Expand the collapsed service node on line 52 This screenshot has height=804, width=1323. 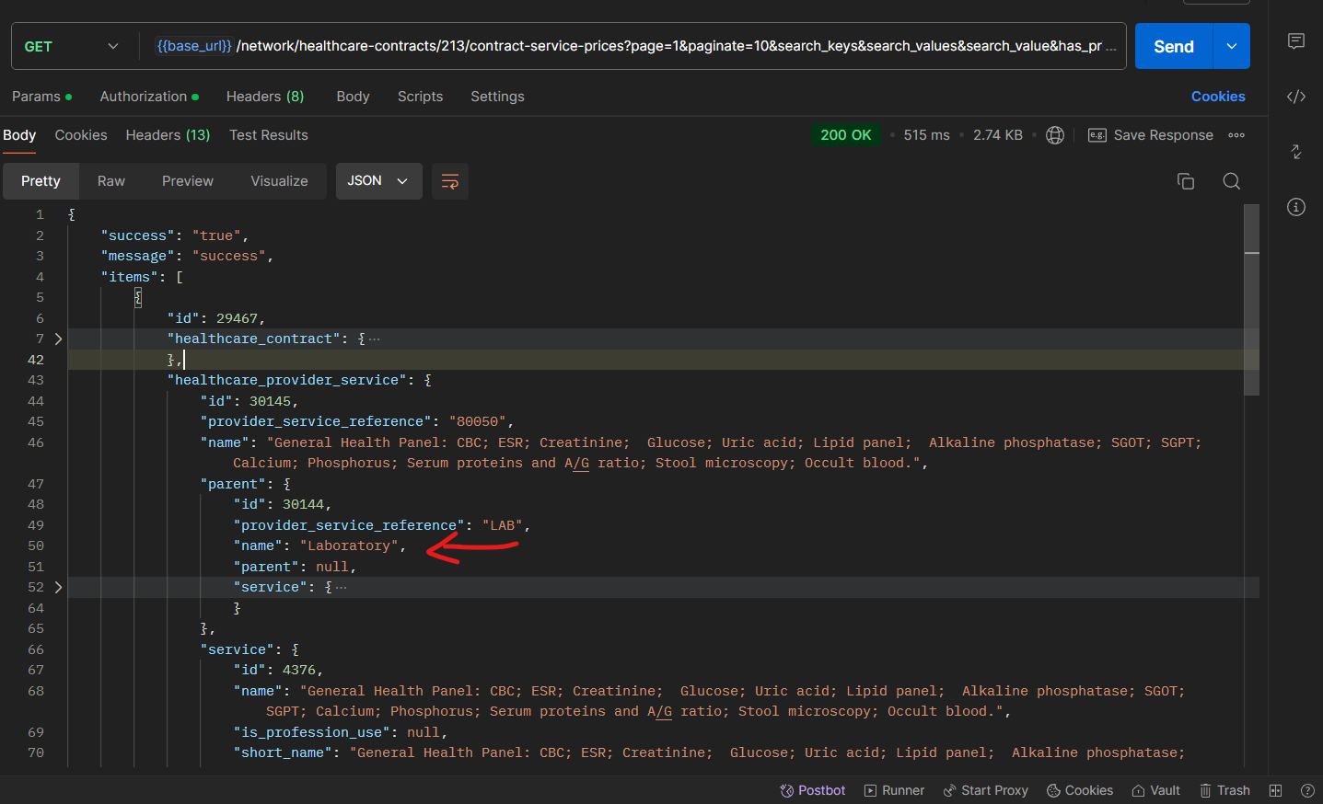(59, 588)
